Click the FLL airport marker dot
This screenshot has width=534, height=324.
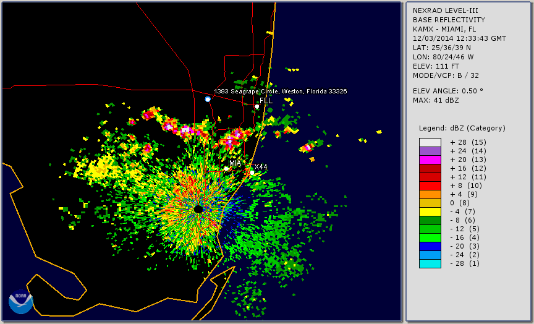tap(256, 106)
